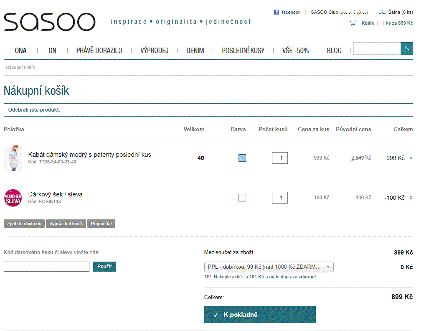Click the voucher code input field
This screenshot has width=424, height=331.
[x=46, y=267]
